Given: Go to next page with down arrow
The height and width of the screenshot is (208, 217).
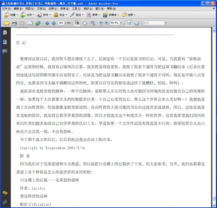Looking at the screenshot, I should [54, 23].
